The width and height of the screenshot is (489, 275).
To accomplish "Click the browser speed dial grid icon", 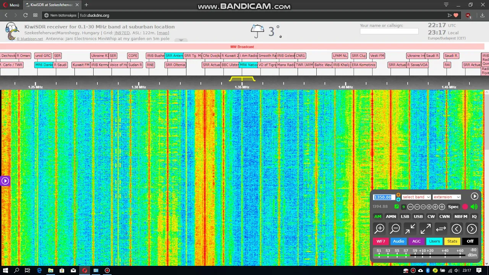I will click(35, 15).
